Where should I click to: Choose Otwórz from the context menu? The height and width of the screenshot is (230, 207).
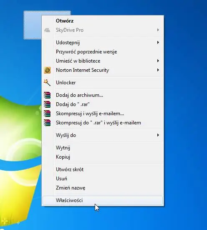coord(103,21)
